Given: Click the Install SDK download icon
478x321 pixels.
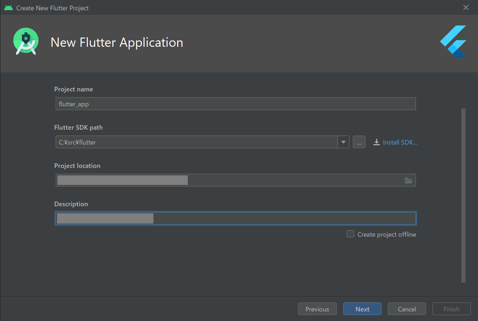Looking at the screenshot, I should 377,142.
